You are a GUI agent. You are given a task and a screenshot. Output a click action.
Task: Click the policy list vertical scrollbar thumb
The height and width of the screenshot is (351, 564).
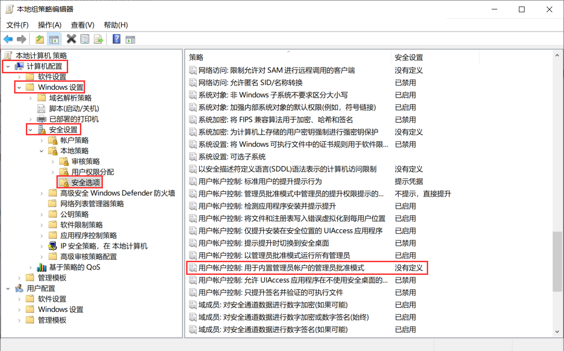tap(558, 262)
